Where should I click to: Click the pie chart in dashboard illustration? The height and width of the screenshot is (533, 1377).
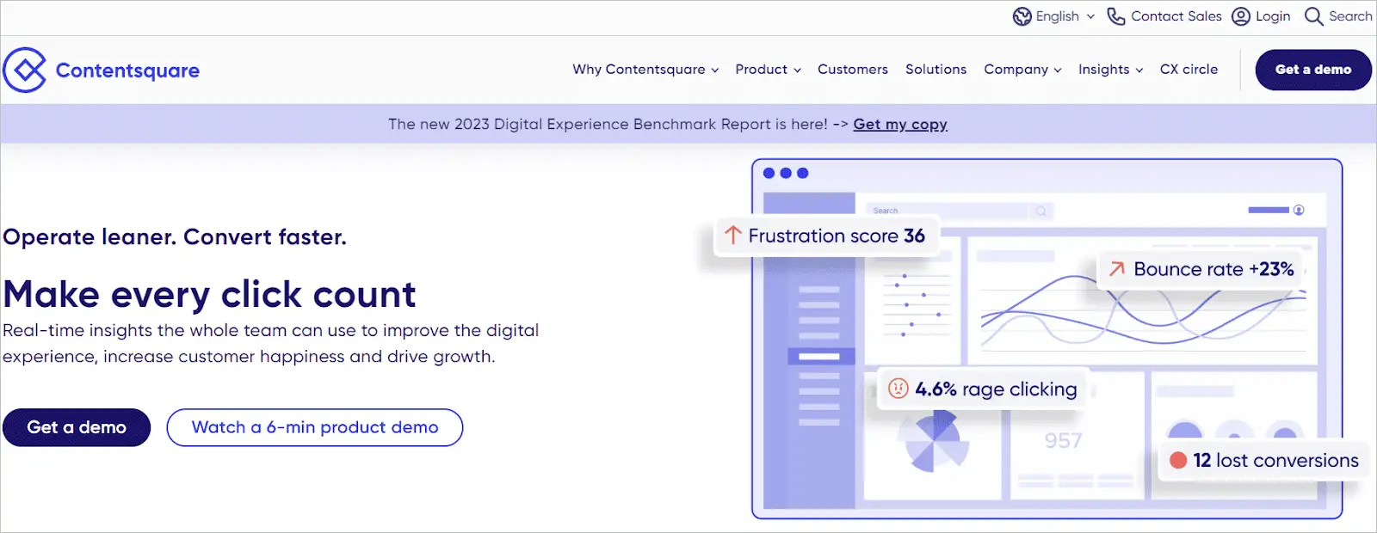[933, 441]
